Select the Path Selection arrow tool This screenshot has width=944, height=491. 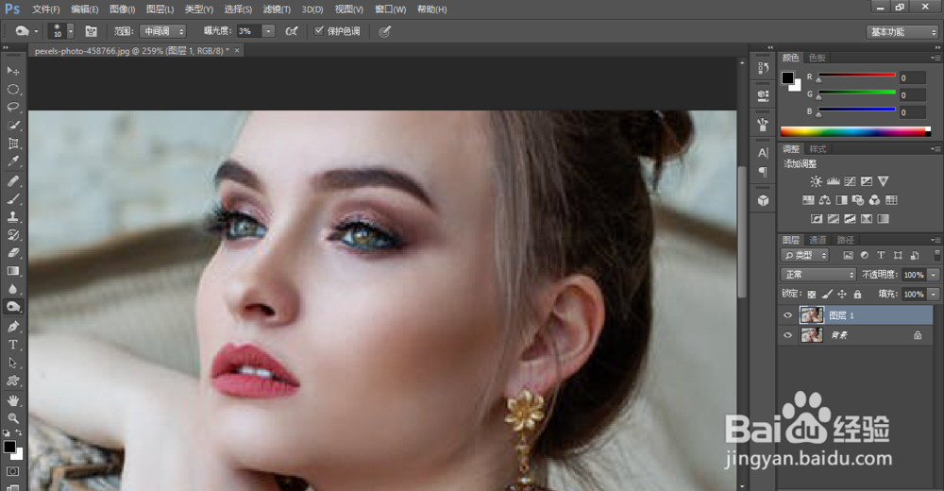pyautogui.click(x=12, y=363)
